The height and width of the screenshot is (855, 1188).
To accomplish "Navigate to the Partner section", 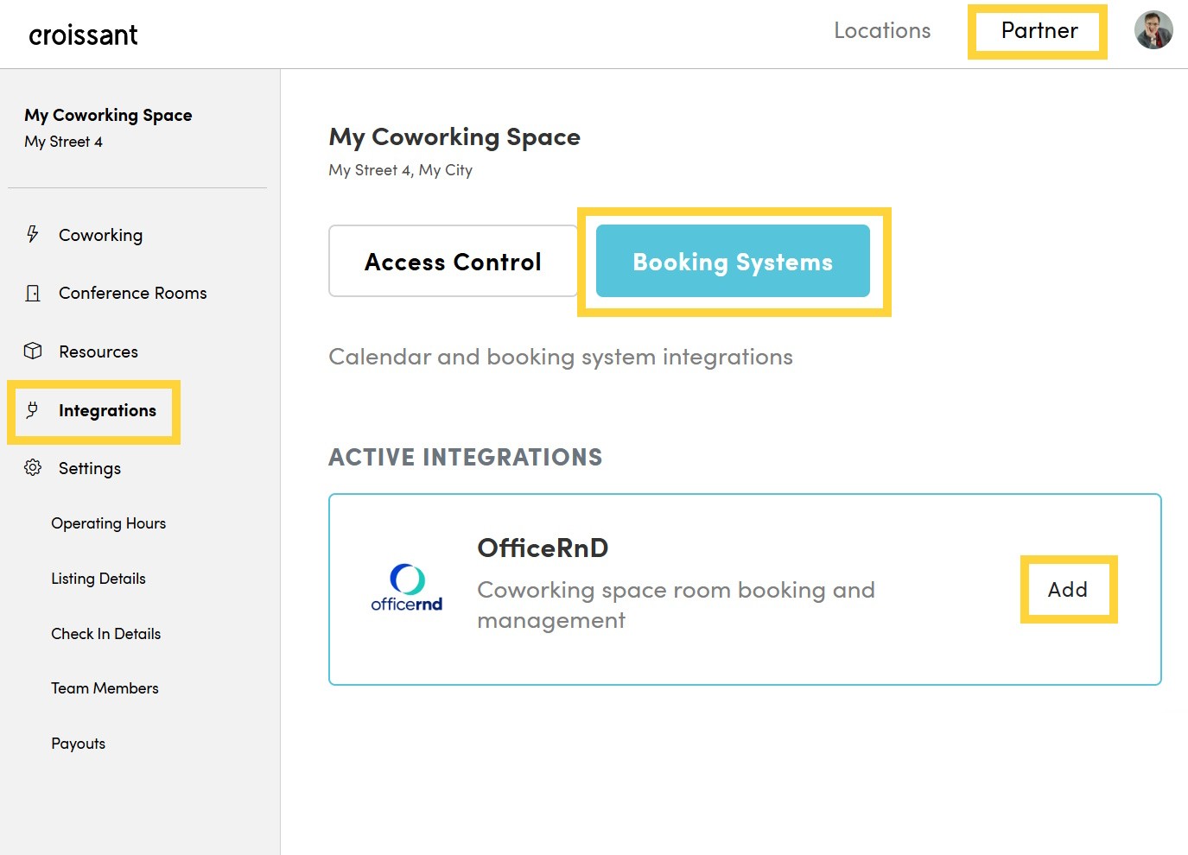I will coord(1038,30).
